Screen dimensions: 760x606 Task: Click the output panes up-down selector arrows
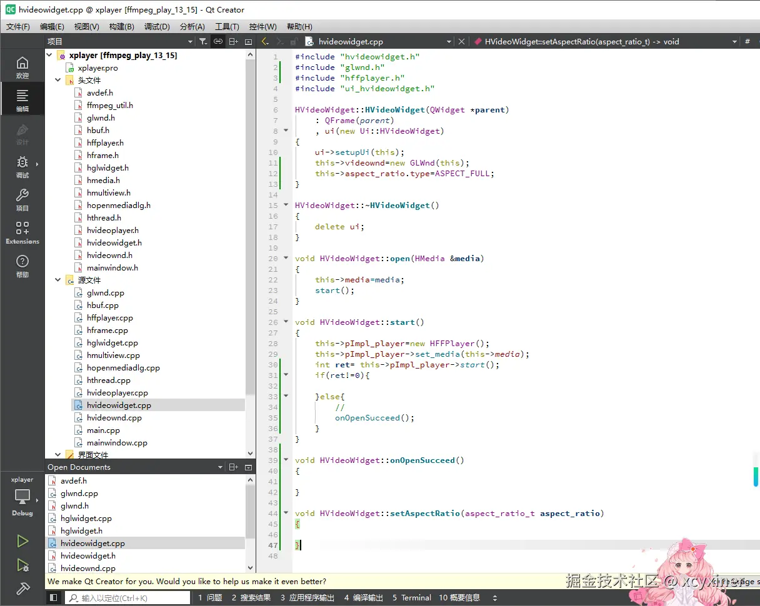tap(495, 598)
